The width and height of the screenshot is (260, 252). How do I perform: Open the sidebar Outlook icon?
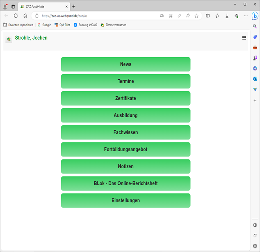[255, 79]
